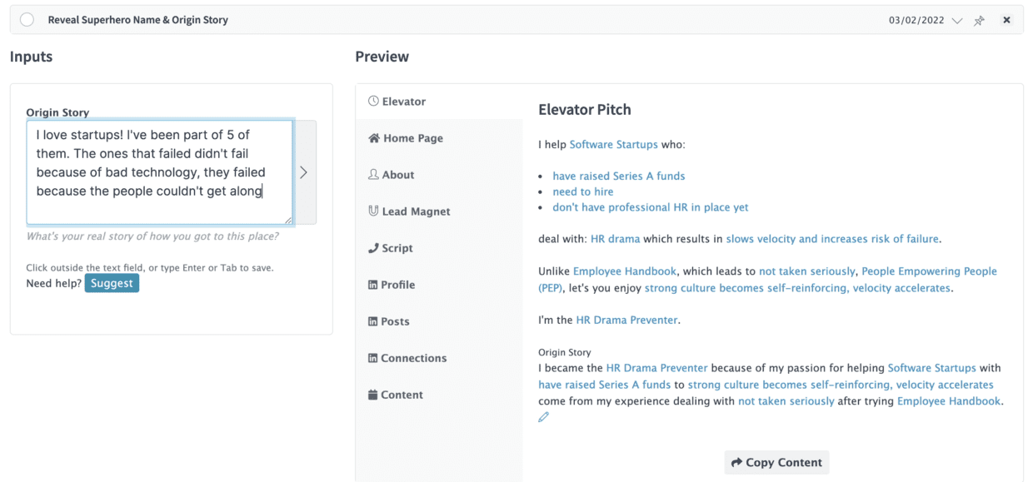Click into the Origin Story text area
The image size is (1033, 482).
[x=160, y=172]
